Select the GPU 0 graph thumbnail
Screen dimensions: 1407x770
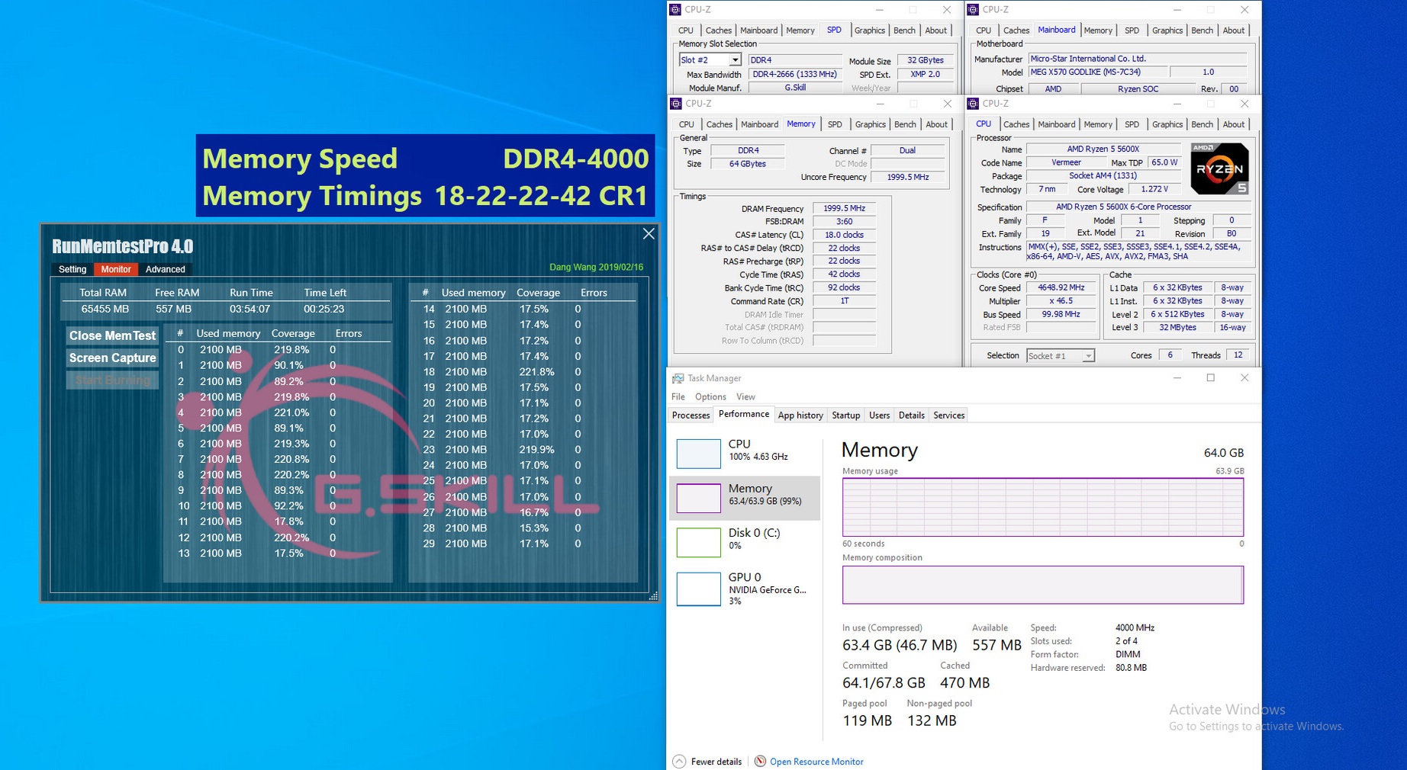pyautogui.click(x=698, y=589)
